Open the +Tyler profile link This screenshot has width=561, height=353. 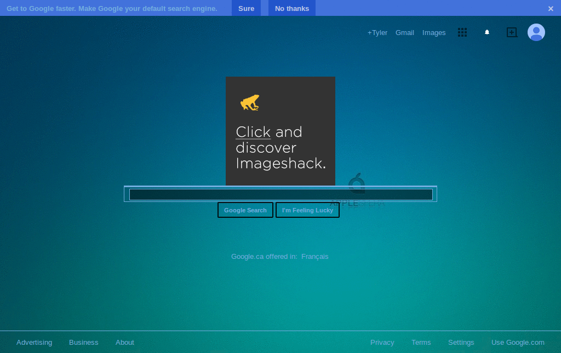pos(377,32)
